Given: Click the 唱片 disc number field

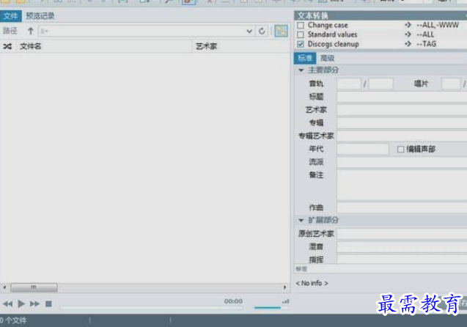Looking at the screenshot, I should [x=451, y=84].
